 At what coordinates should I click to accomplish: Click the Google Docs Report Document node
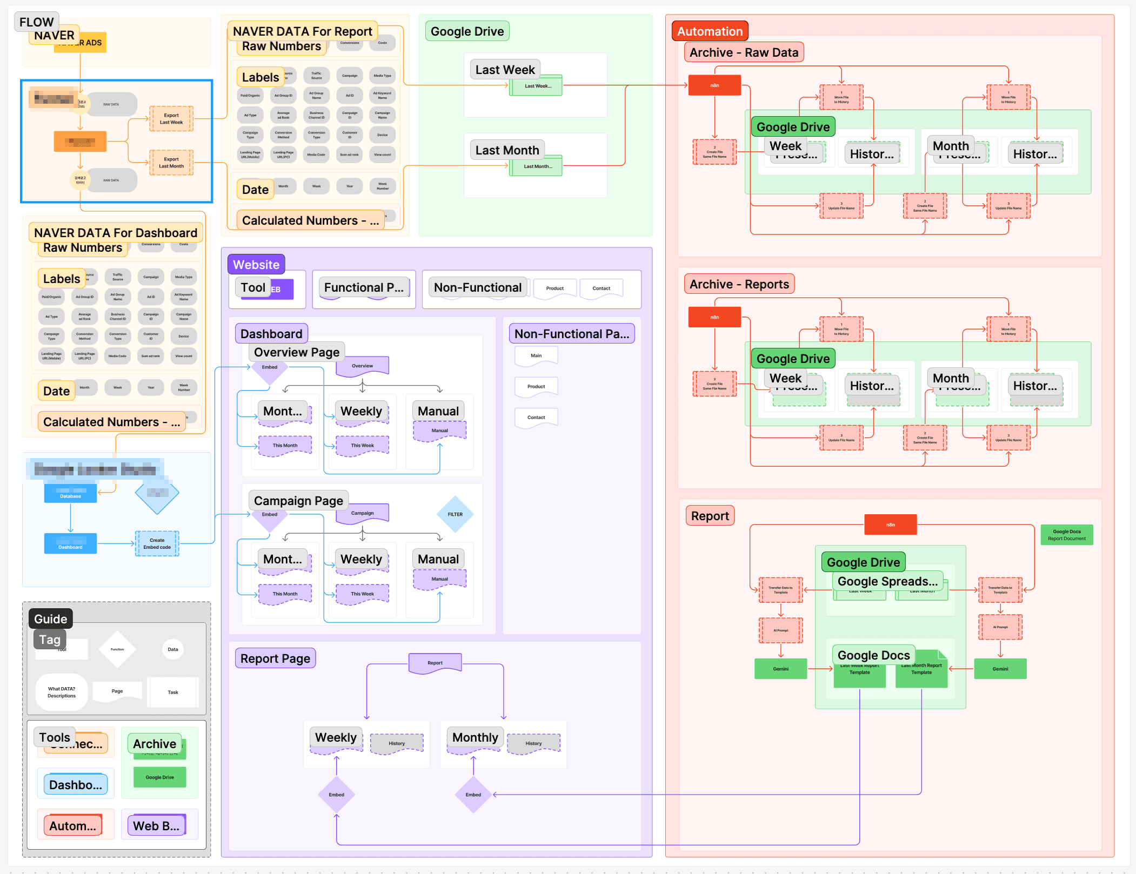coord(1066,535)
